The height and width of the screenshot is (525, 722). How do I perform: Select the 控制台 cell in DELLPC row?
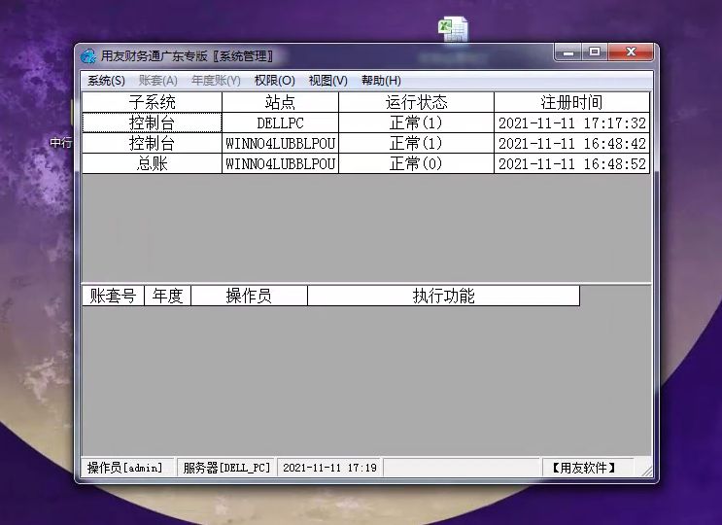click(x=152, y=122)
